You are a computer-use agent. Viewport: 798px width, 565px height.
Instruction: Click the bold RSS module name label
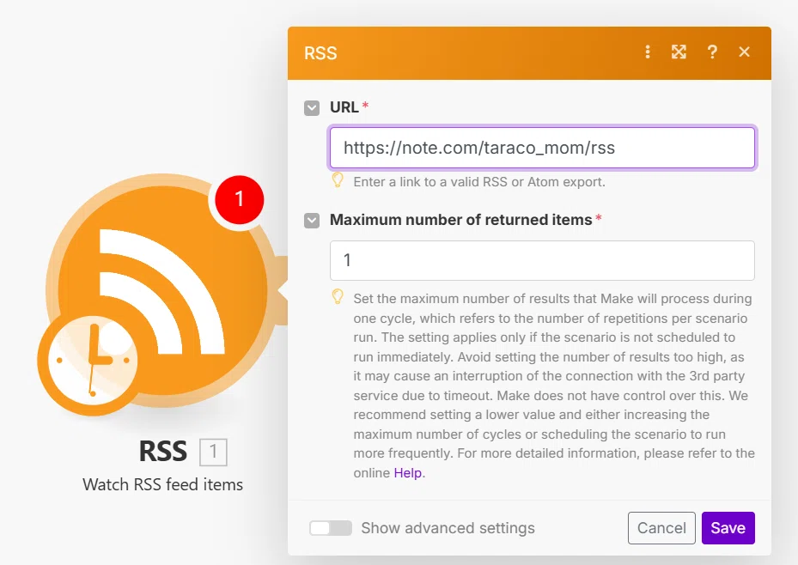click(x=163, y=452)
